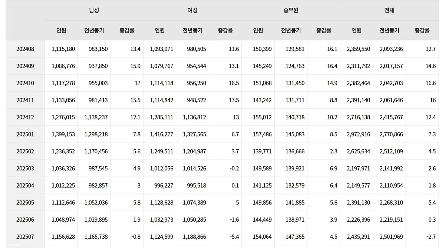This screenshot has height=248, width=445.
Task: Select the 2,093,236 previous-year total cell
Action: (391, 49)
